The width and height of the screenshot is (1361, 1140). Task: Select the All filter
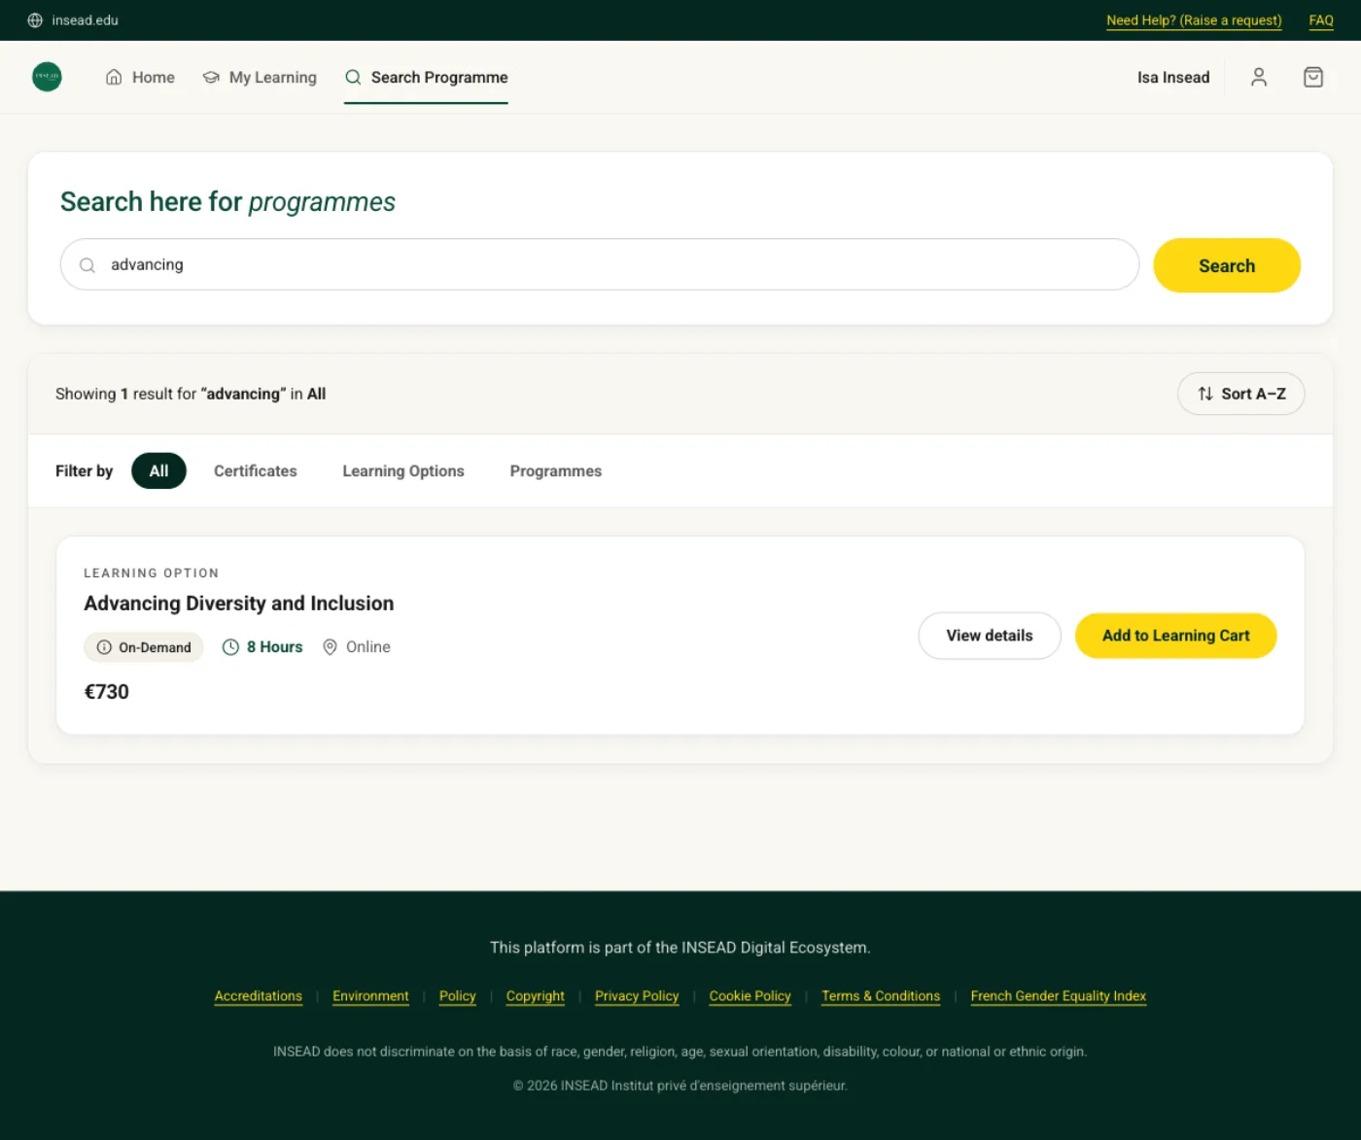click(x=158, y=471)
